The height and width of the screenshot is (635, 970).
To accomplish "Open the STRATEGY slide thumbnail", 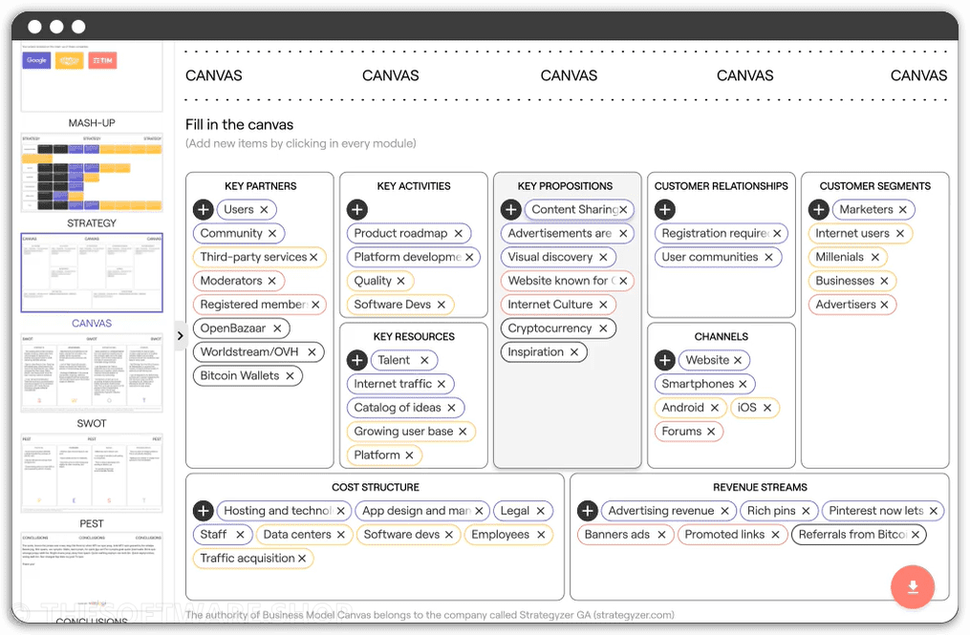I will point(92,173).
